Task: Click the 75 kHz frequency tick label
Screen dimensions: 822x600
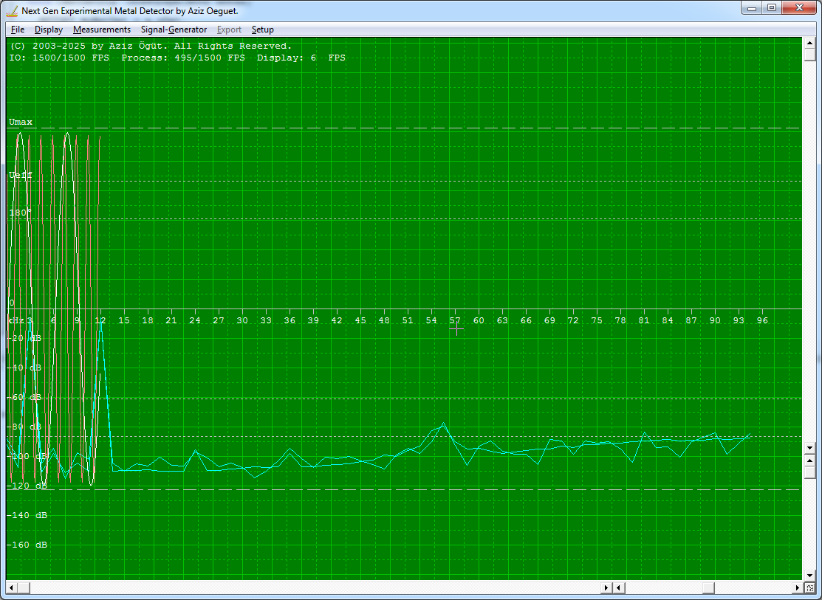Action: coord(597,320)
